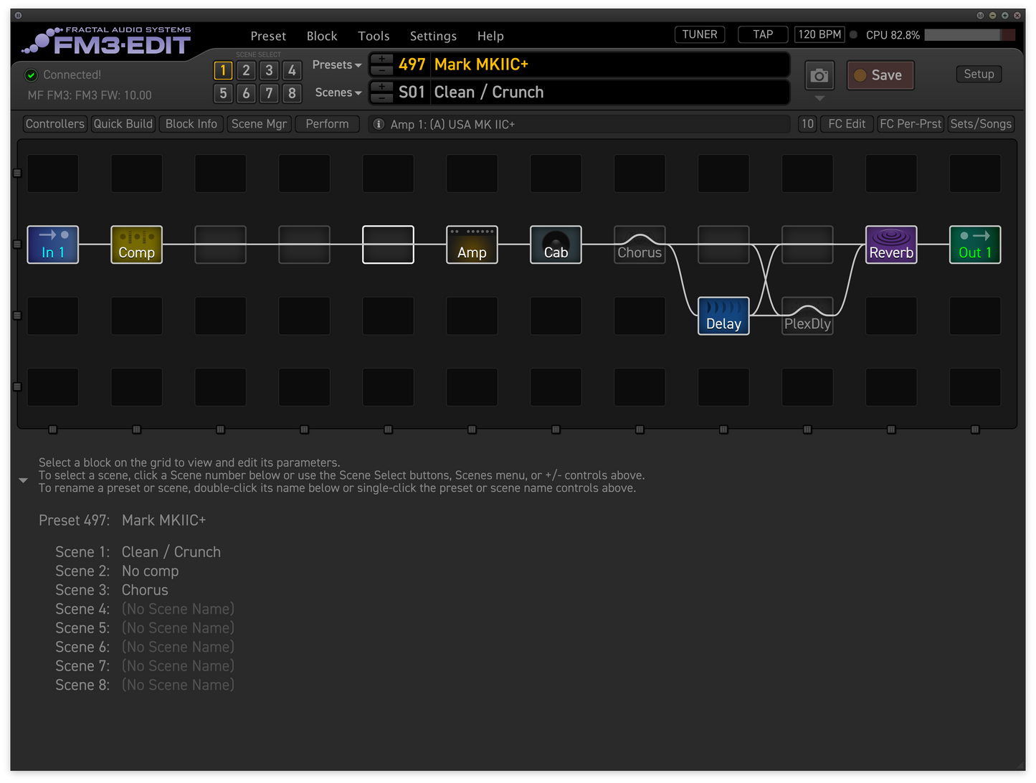Viewport: 1036px width, 783px height.
Task: Select the Delay block
Action: (723, 315)
